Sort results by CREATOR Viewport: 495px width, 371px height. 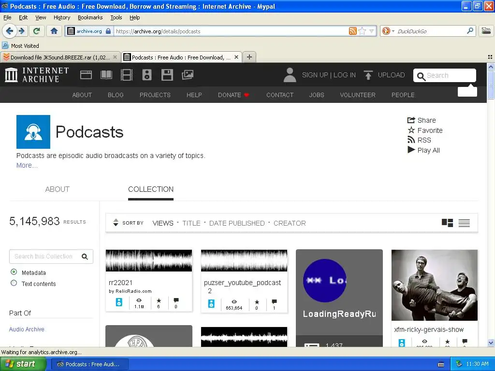pyautogui.click(x=290, y=223)
